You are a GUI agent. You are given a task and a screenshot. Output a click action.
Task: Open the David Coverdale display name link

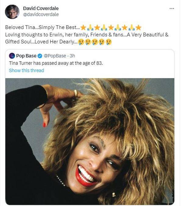[x=41, y=8]
